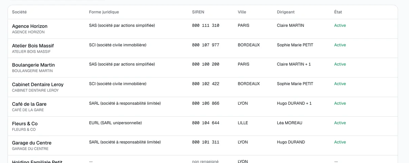Screen dimensions: 409x163
Task: Click dirigeant Claire MARTIN + 1
Action: tap(294, 64)
